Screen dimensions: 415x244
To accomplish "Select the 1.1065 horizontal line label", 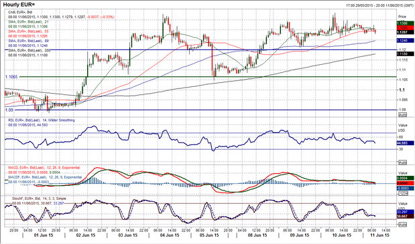I will 11,77.
